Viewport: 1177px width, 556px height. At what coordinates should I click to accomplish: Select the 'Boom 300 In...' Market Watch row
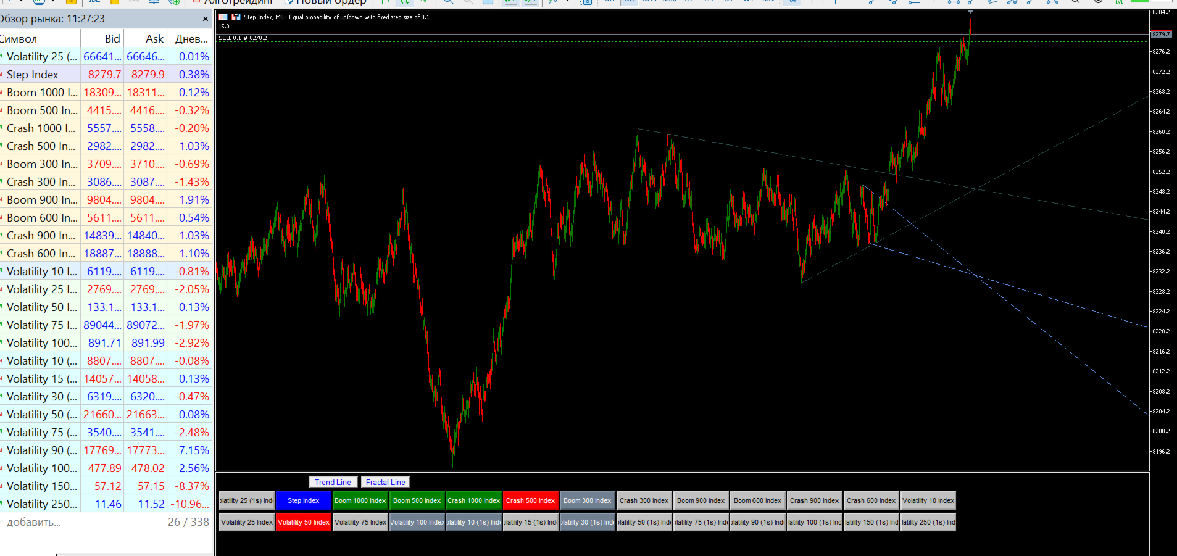click(106, 164)
